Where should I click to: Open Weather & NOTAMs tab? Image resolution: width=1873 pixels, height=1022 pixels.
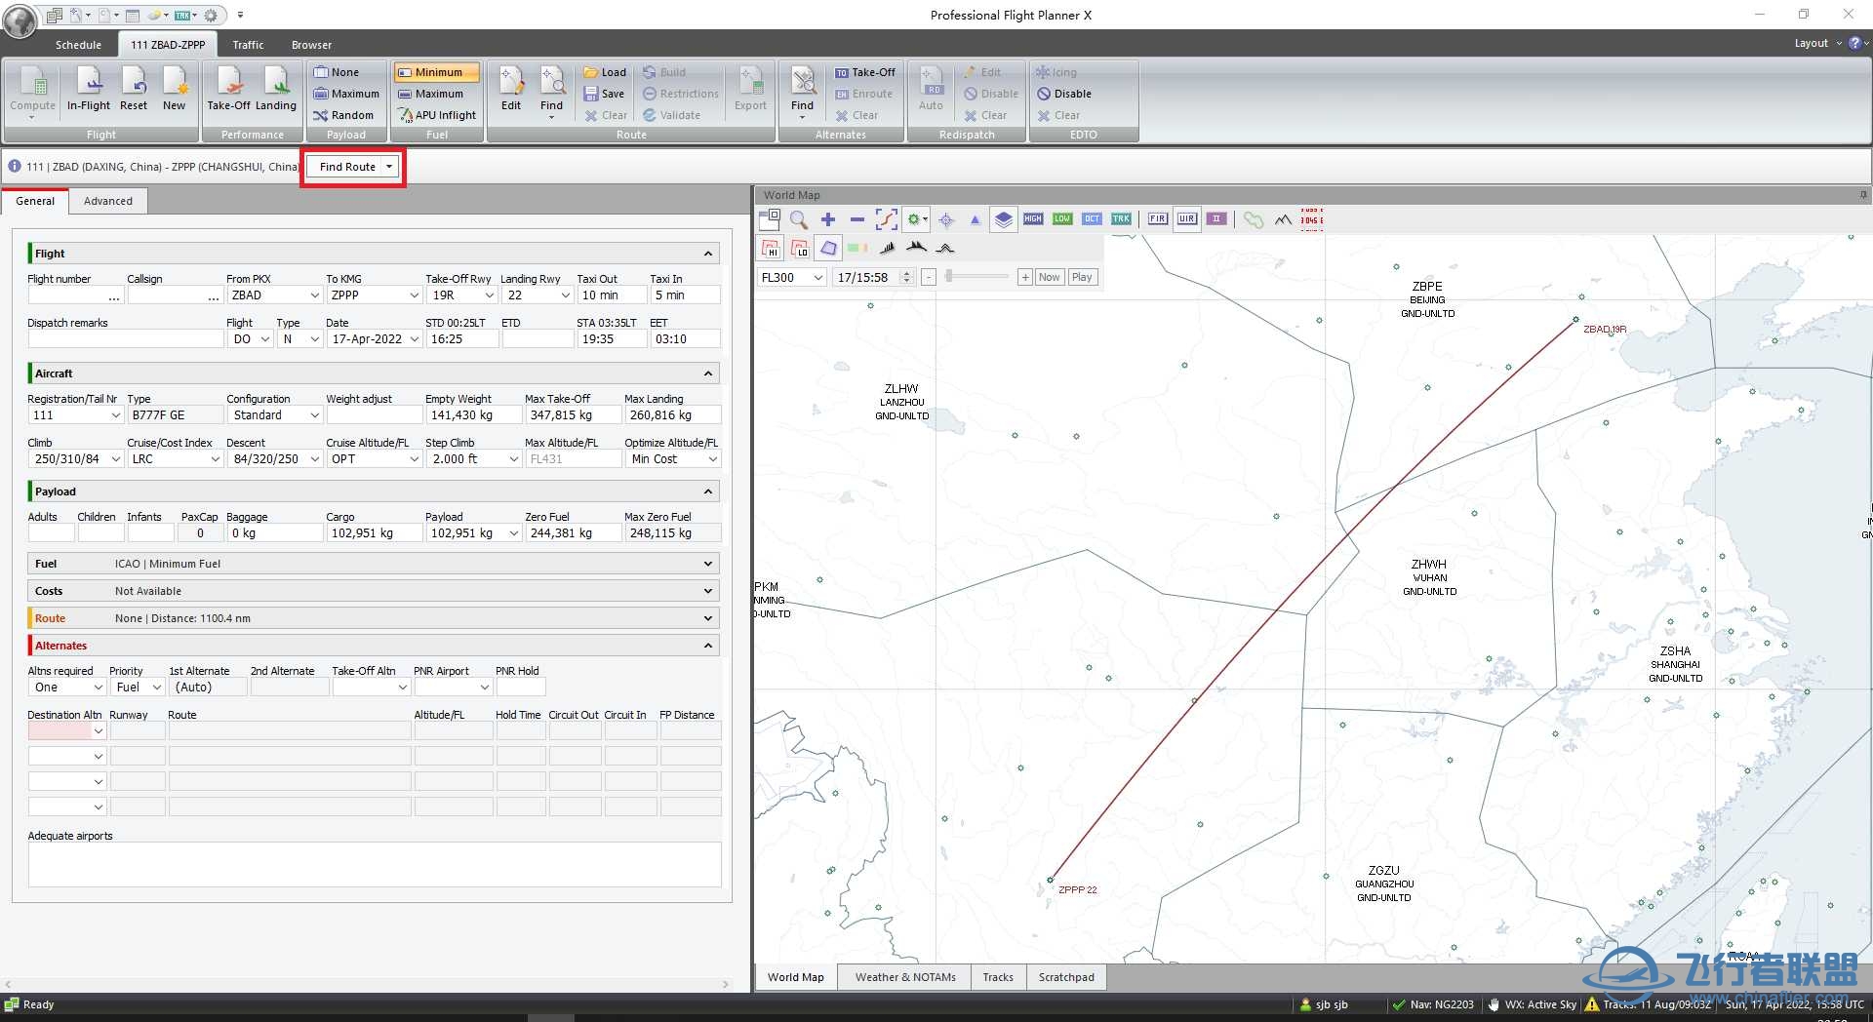(905, 977)
